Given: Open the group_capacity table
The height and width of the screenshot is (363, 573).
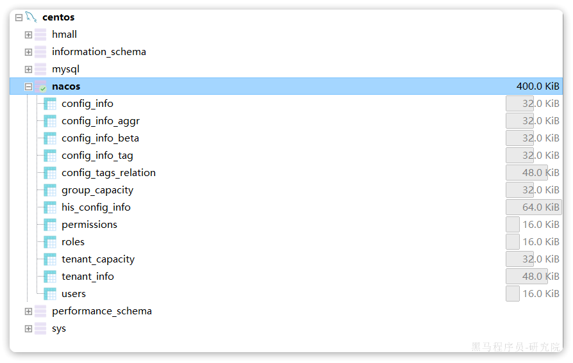Looking at the screenshot, I should pyautogui.click(x=97, y=190).
